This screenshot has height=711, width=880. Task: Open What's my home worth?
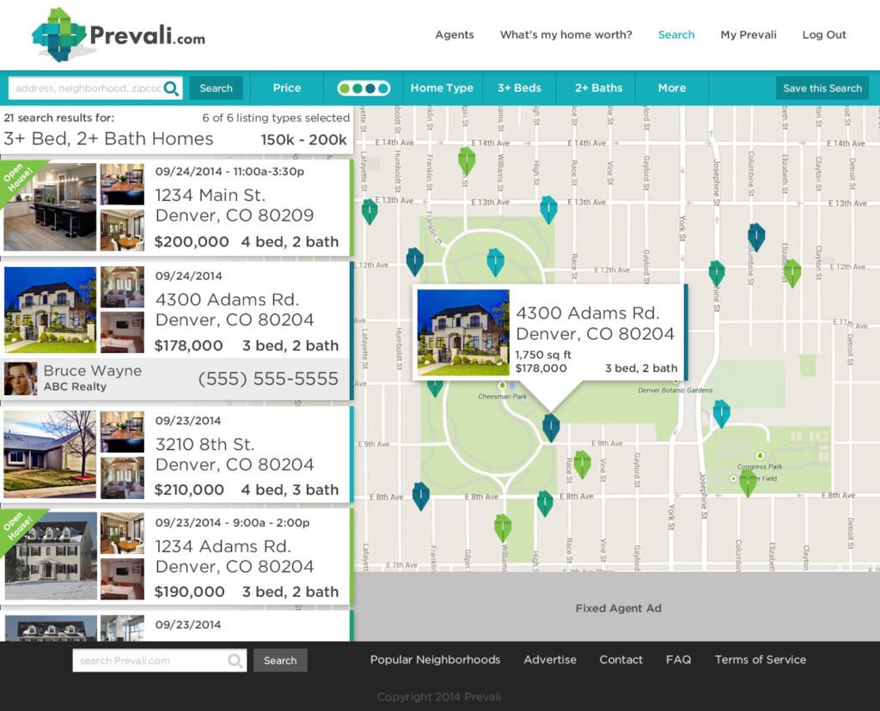pyautogui.click(x=565, y=34)
